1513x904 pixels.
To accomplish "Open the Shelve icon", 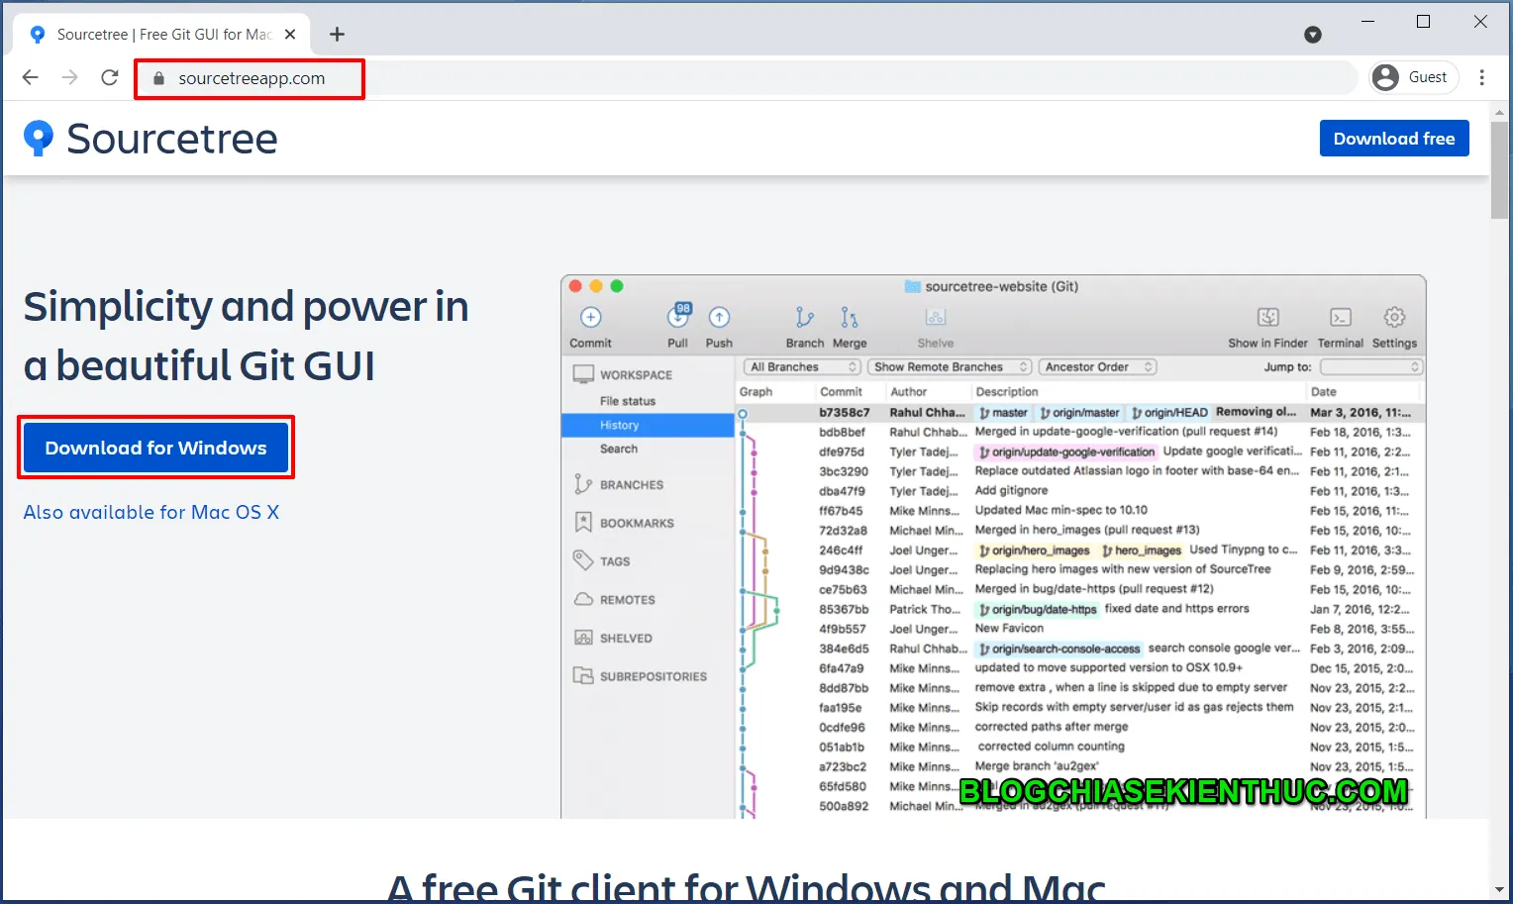I will click(x=934, y=319).
